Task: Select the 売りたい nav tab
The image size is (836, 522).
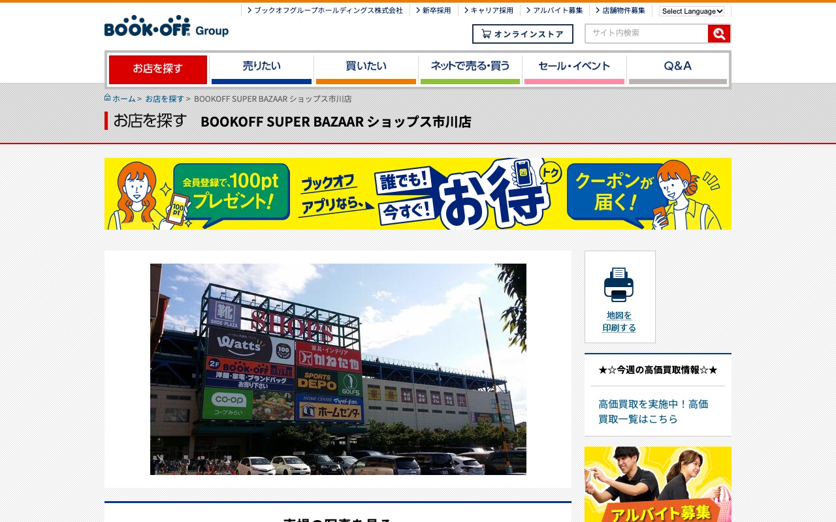Action: click(x=262, y=69)
